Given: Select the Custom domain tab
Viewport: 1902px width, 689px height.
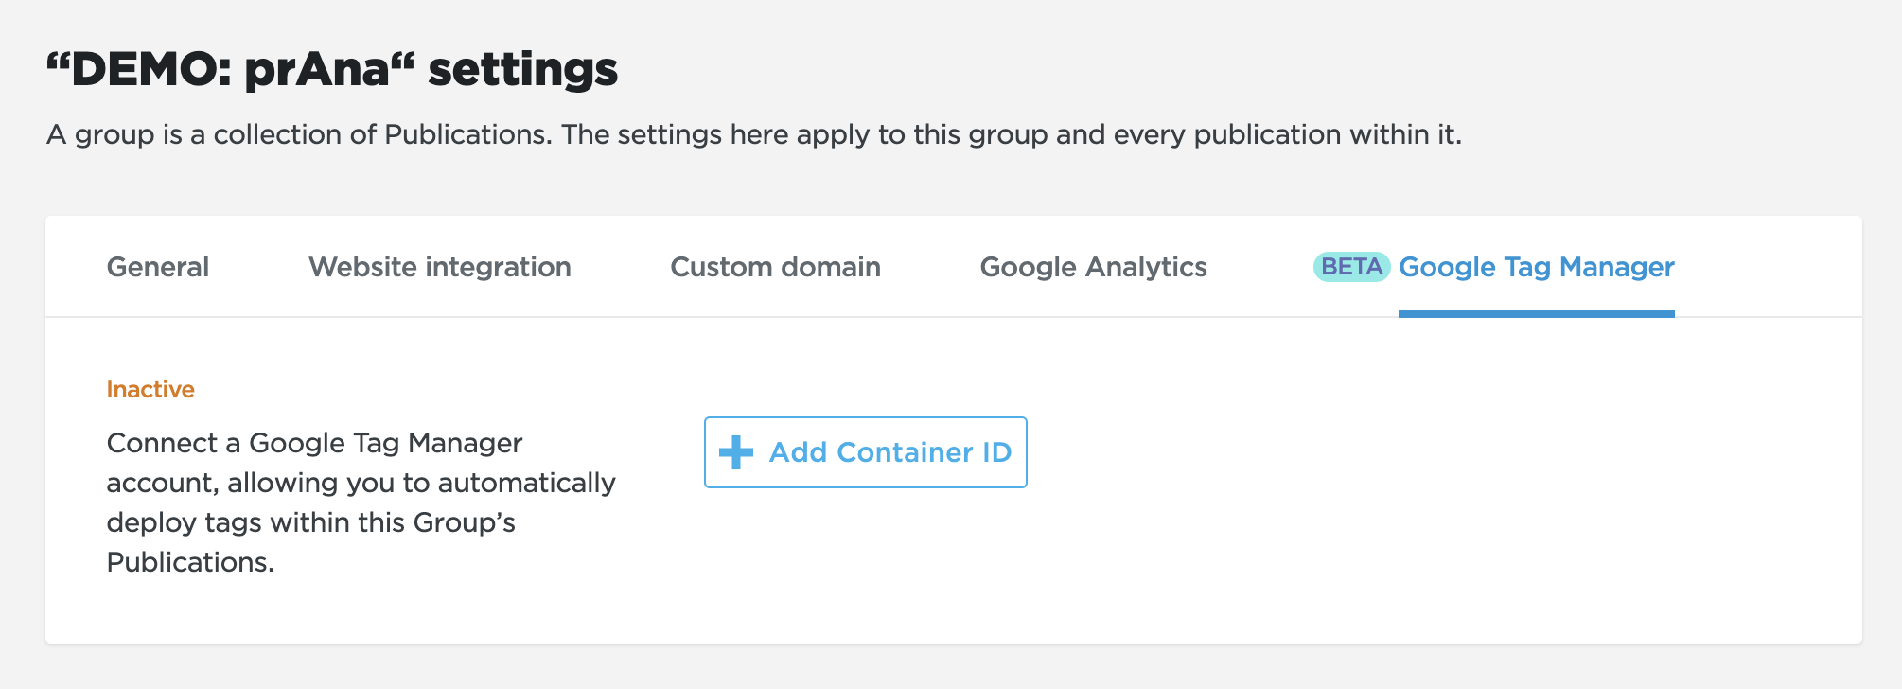Looking at the screenshot, I should pyautogui.click(x=775, y=267).
